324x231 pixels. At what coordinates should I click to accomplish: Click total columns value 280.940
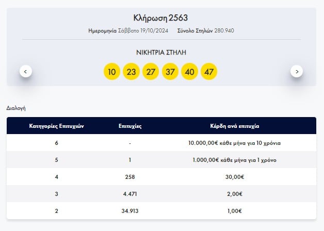coord(224,31)
